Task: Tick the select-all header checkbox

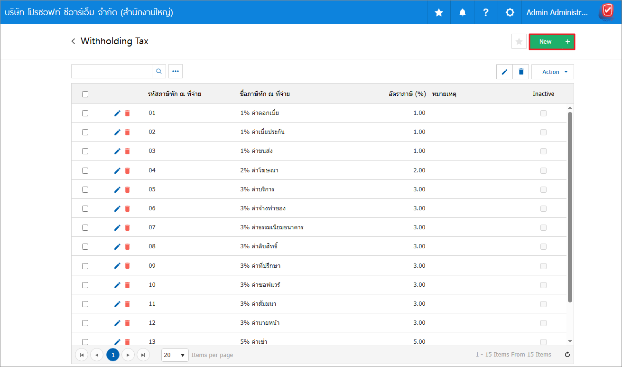Action: tap(85, 94)
